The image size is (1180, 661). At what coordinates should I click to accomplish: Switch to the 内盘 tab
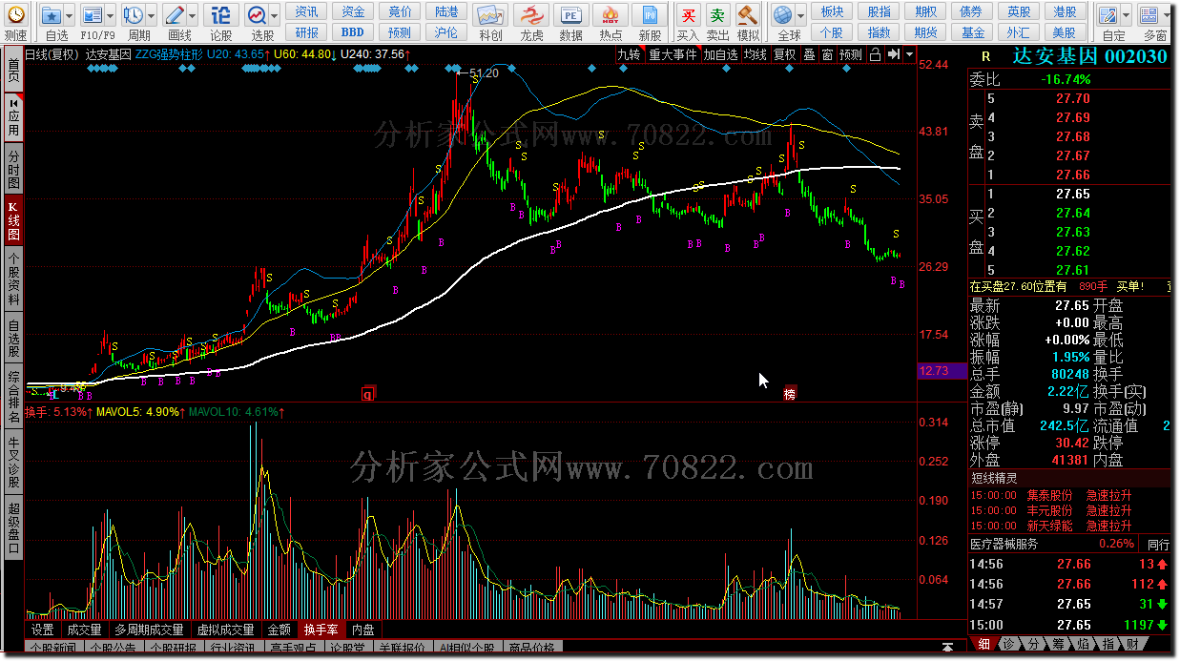(x=363, y=630)
